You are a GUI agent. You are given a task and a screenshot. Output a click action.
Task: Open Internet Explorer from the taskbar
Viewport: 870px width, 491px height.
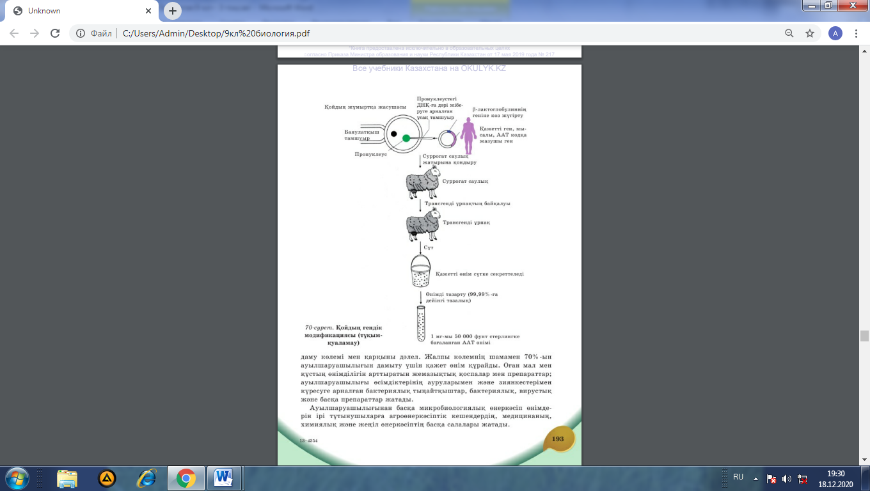tap(146, 478)
